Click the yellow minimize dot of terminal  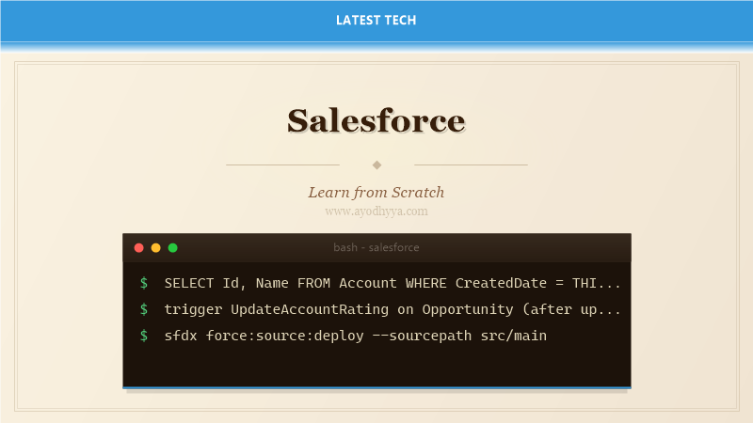[x=155, y=247]
